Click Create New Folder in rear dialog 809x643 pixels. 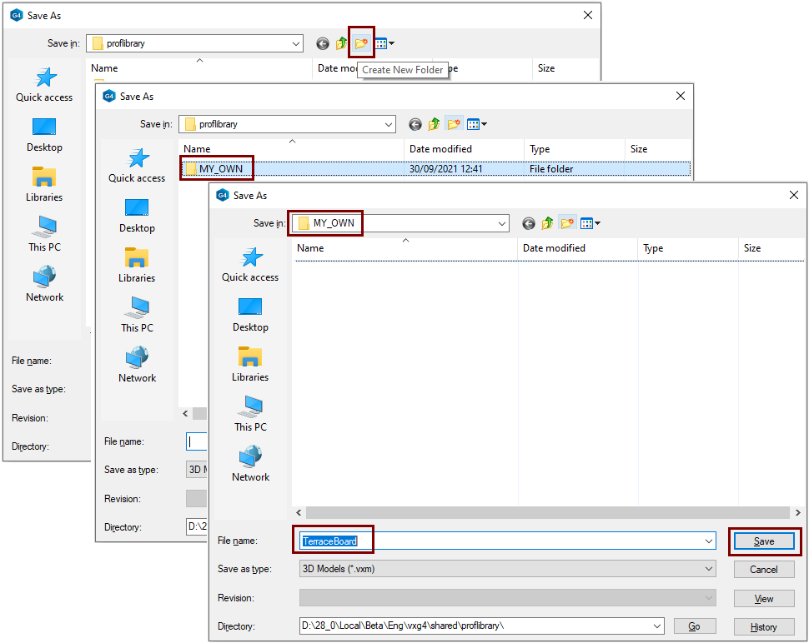coord(361,42)
